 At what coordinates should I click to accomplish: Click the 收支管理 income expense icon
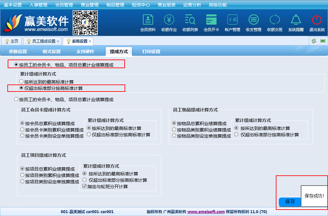[x=254, y=23]
